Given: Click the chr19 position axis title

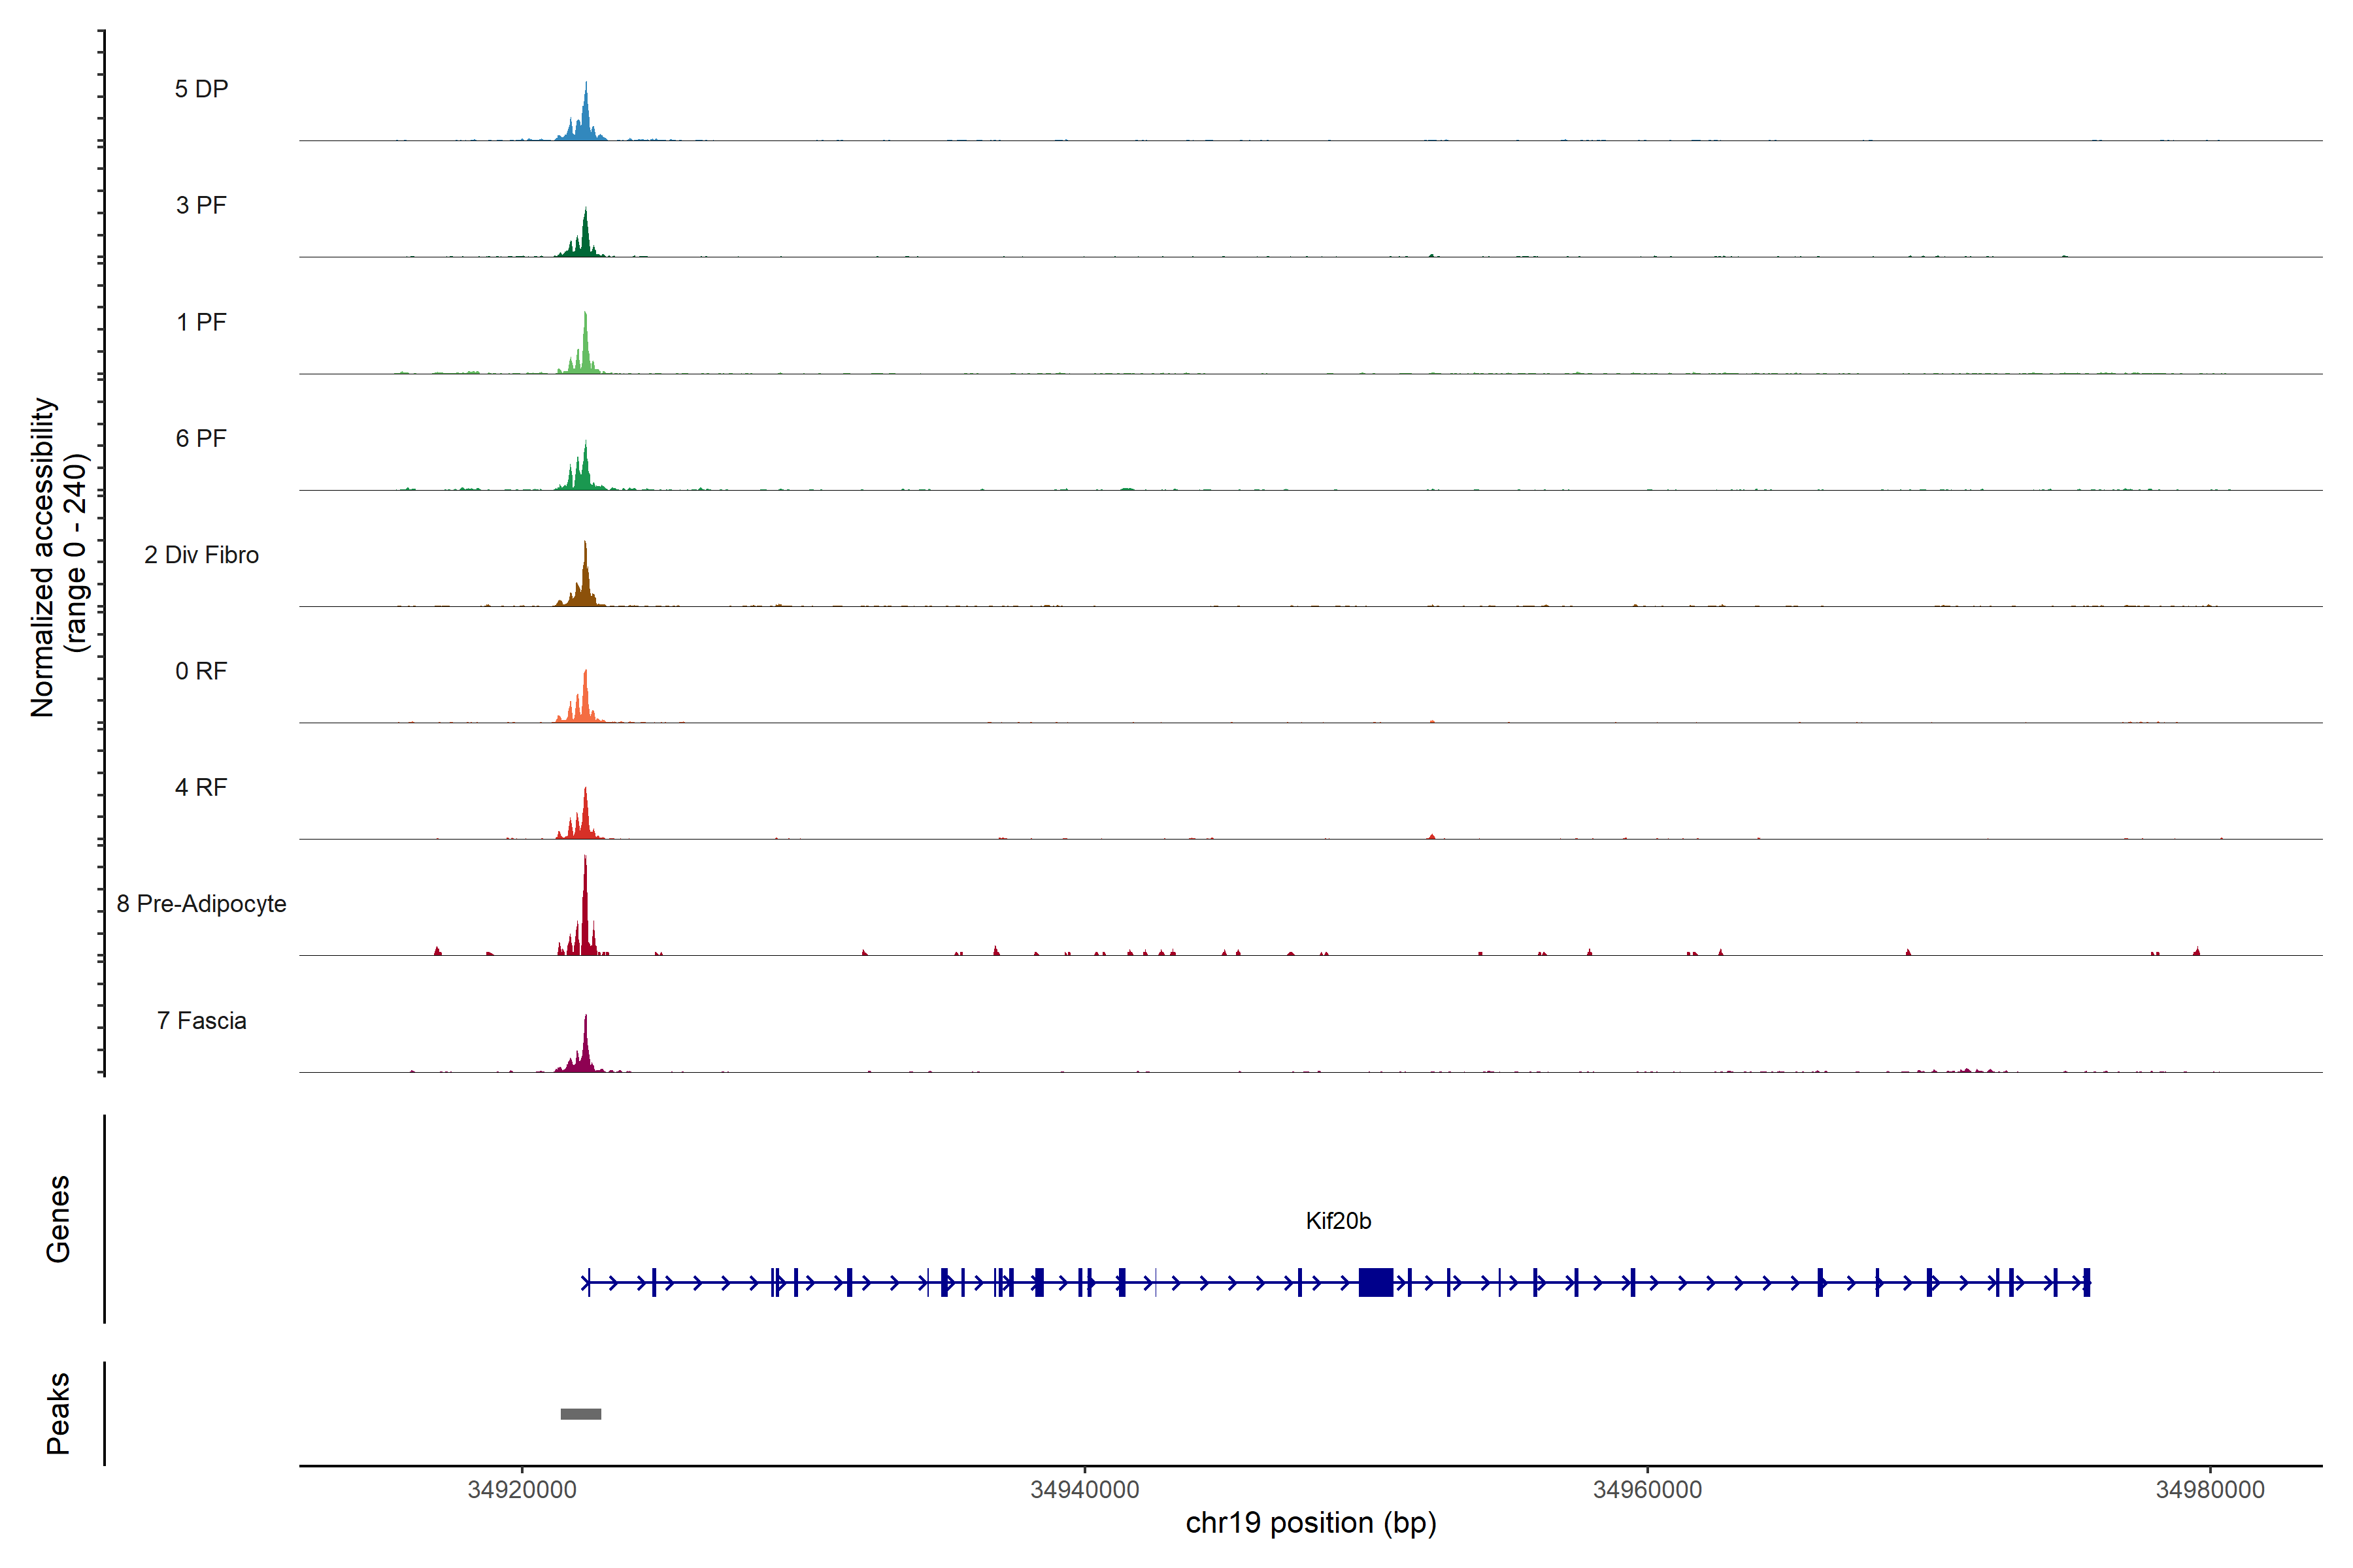Looking at the screenshot, I should pos(1310,1523).
